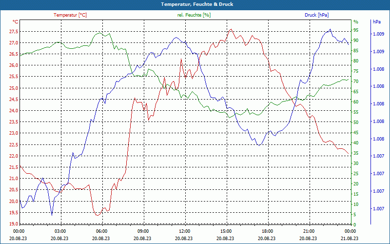Click the 25 humidity axis tick
This screenshot has width=390, height=244.
tap(356, 174)
